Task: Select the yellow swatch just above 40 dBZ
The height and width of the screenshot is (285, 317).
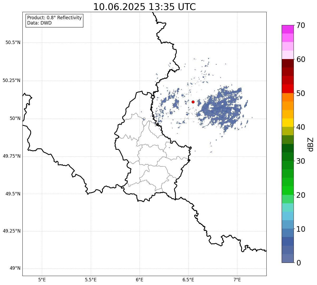Action: (x=288, y=123)
